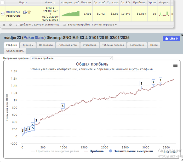Click the Визуализируйте button
This screenshot has width=183, height=162.
pyautogui.click(x=78, y=25)
